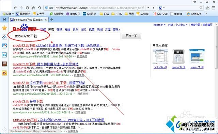Open the openal32.dll related thumbnail
Screen dimensions: 218x134
click(178, 57)
